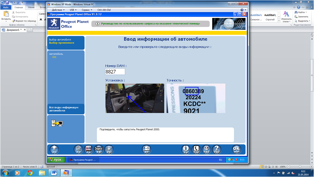Open Выделить dropdown in Word
The width and height of the screenshot is (314, 177).
click(x=302, y=21)
